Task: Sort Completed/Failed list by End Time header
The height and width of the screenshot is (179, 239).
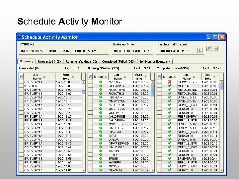Action: (x=210, y=77)
